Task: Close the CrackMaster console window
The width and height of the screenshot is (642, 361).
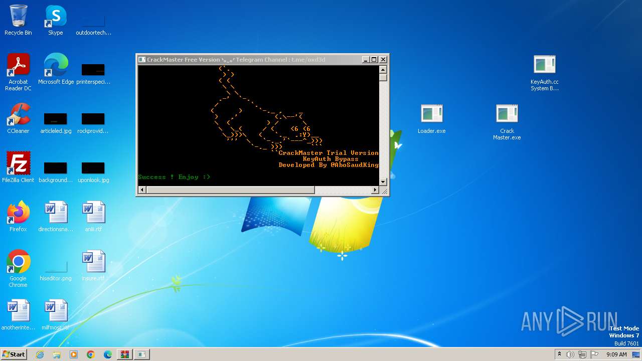Action: pyautogui.click(x=383, y=60)
